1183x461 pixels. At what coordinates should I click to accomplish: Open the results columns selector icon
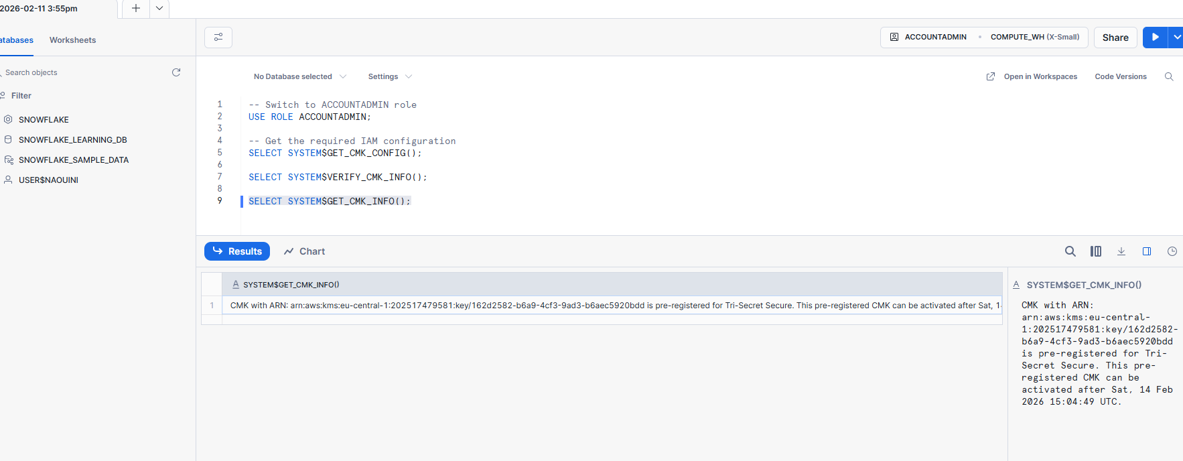[x=1096, y=251]
